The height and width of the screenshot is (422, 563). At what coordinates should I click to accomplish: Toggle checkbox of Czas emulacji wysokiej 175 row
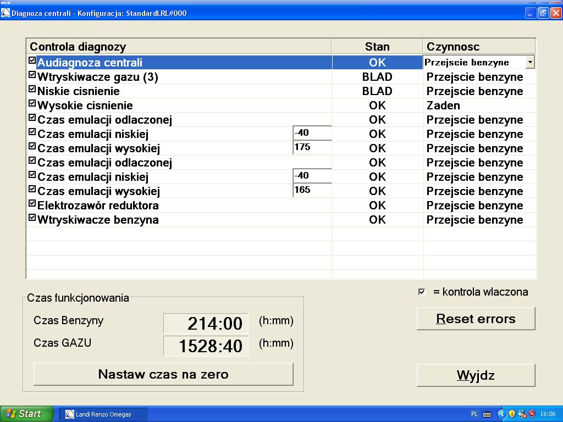[32, 146]
